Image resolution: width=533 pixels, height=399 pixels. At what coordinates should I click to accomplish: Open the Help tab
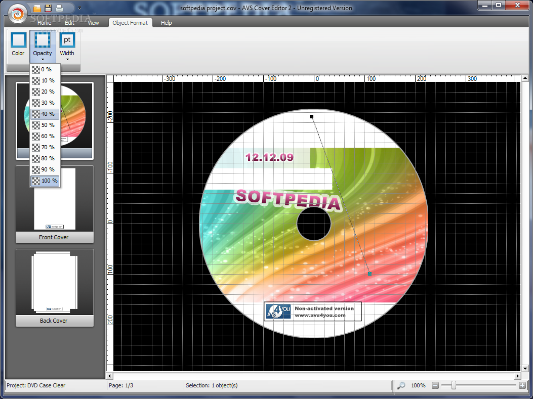[166, 23]
